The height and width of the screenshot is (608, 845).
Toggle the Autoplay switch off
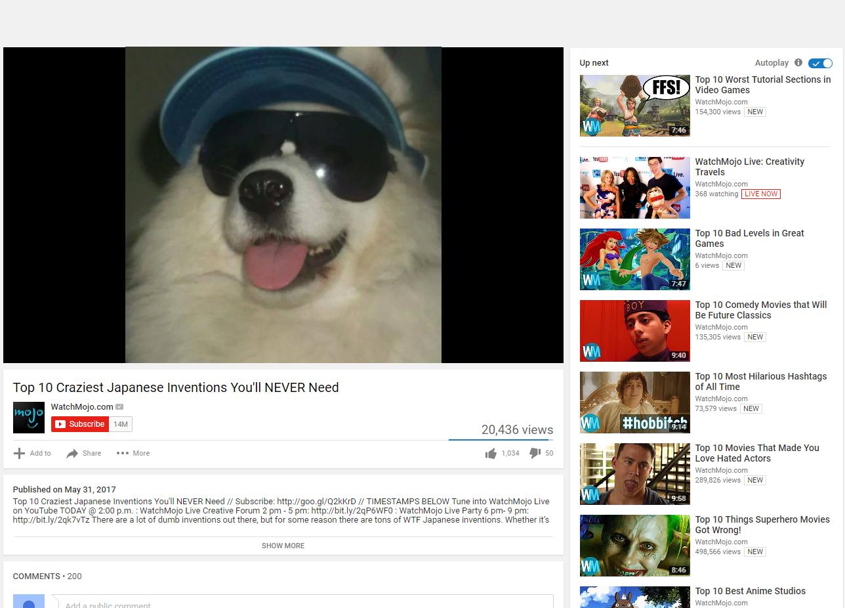pos(820,63)
